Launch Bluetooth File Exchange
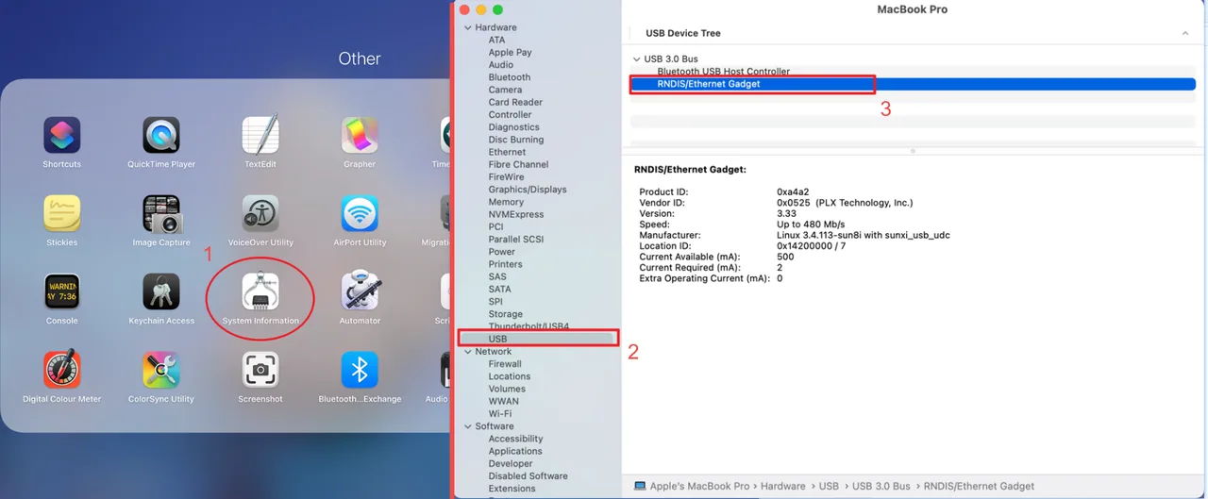The width and height of the screenshot is (1208, 499). (360, 370)
